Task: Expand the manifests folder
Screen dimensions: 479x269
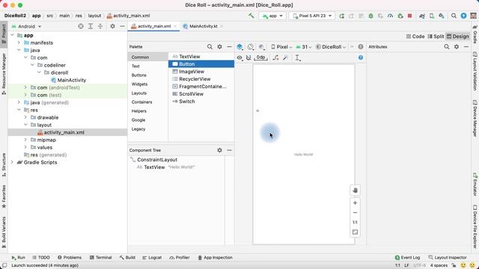Action: tap(19, 43)
